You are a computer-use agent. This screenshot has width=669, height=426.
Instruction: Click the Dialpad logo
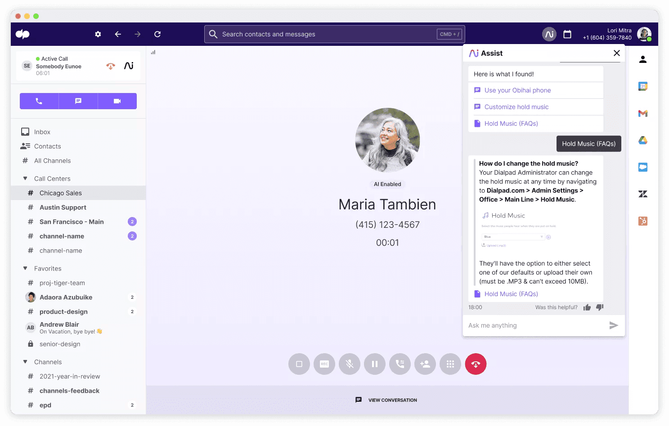(x=22, y=34)
